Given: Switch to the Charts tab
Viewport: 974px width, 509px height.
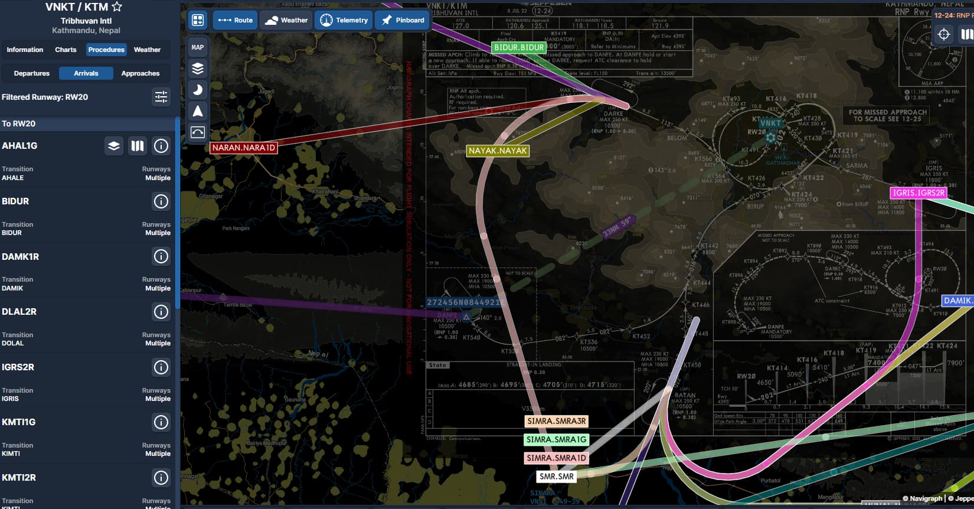Looking at the screenshot, I should click(x=66, y=50).
